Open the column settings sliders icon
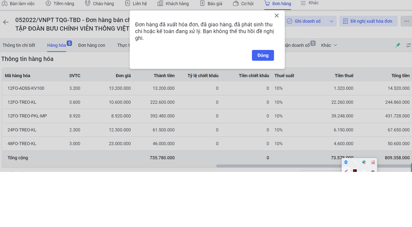The image size is (412, 227). tap(409, 45)
